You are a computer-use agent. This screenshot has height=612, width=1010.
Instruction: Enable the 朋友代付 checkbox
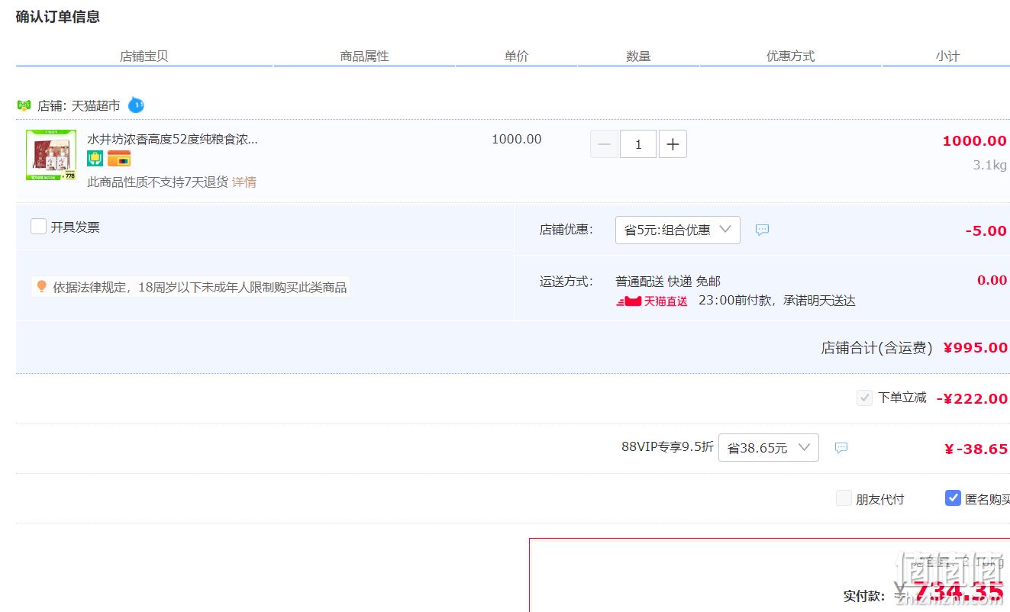844,498
